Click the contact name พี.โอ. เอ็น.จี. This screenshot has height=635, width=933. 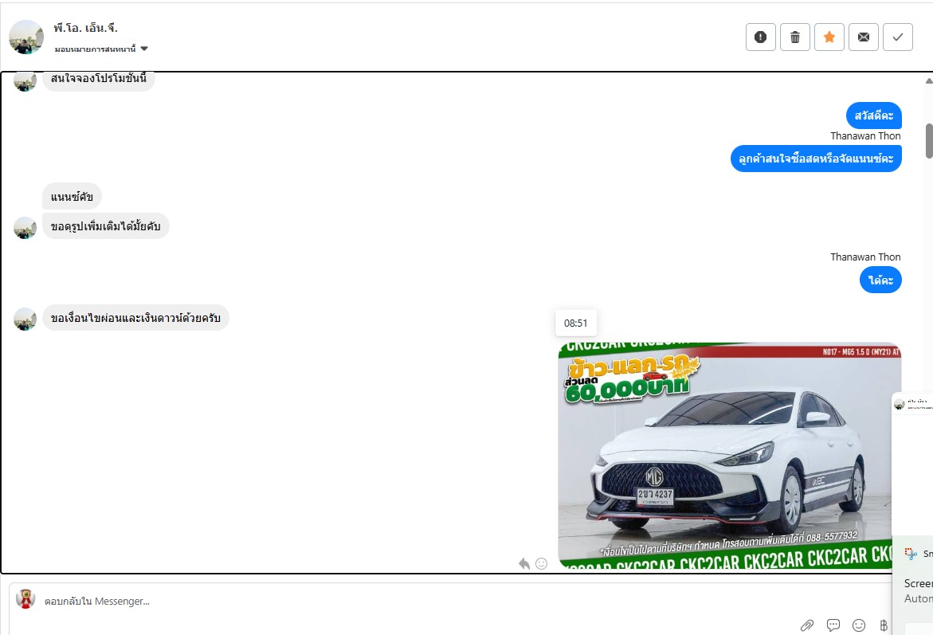pyautogui.click(x=86, y=28)
